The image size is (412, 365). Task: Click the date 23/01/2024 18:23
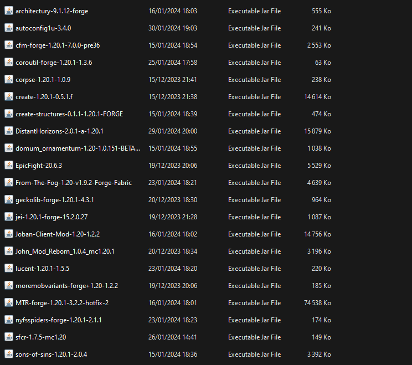coord(173,320)
